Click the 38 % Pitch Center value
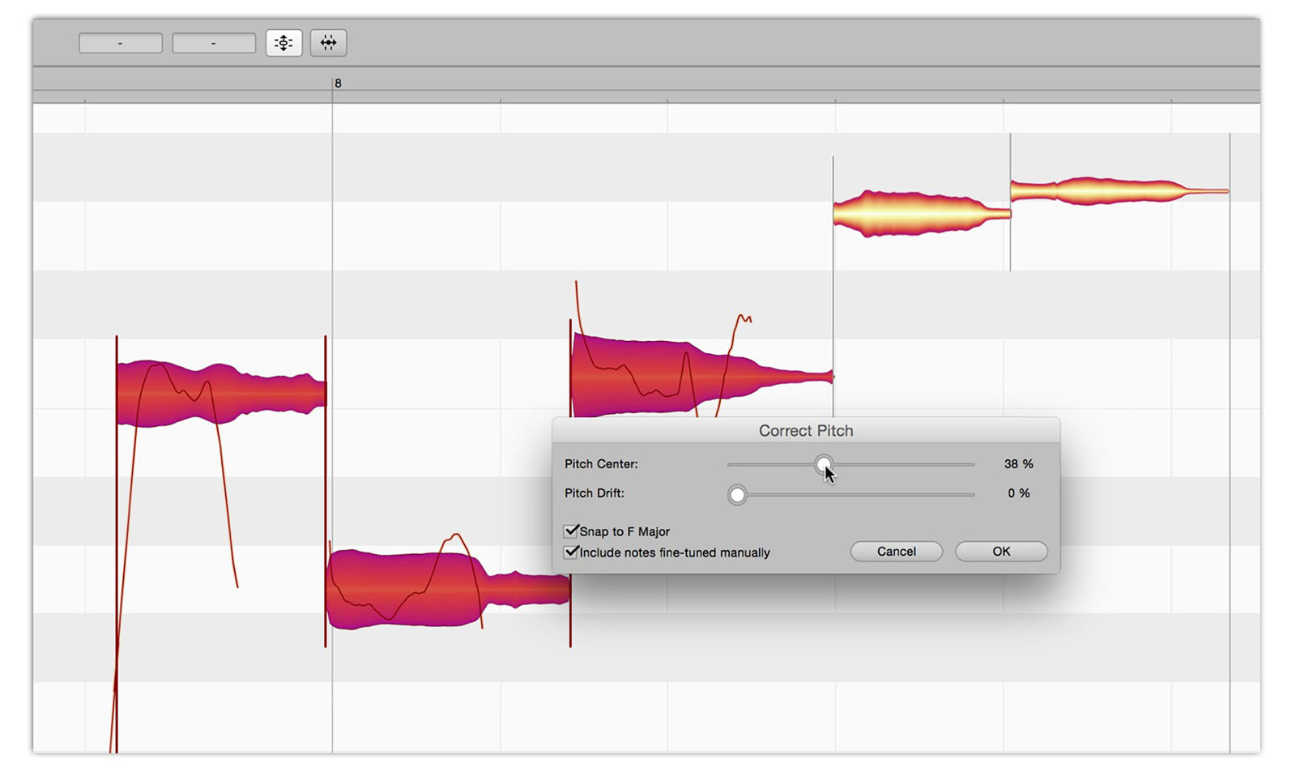The width and height of the screenshot is (1296, 772). [1018, 464]
